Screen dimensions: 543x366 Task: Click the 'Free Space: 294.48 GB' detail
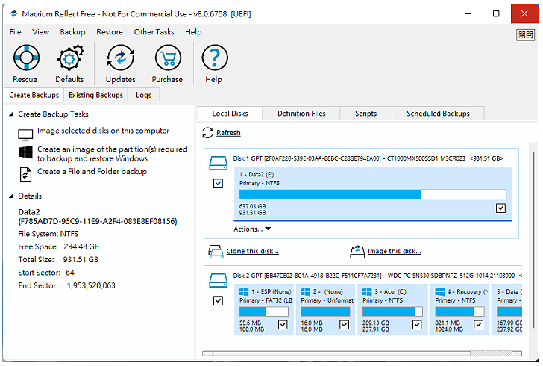(x=58, y=246)
